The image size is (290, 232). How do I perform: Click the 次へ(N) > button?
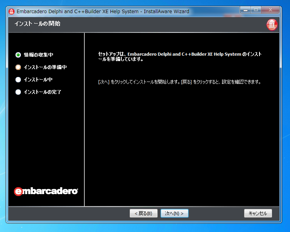click(x=174, y=213)
